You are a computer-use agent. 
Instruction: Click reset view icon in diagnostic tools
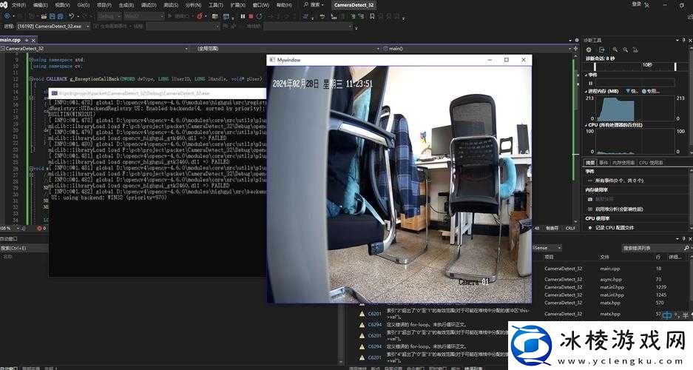tap(635, 50)
